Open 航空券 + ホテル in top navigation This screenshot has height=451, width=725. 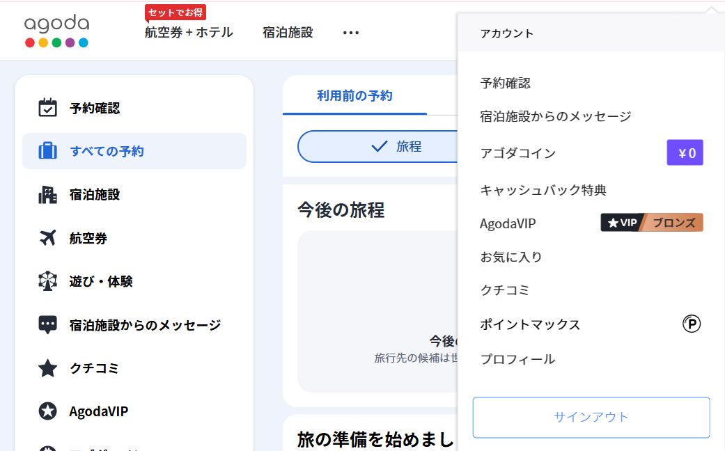click(189, 33)
